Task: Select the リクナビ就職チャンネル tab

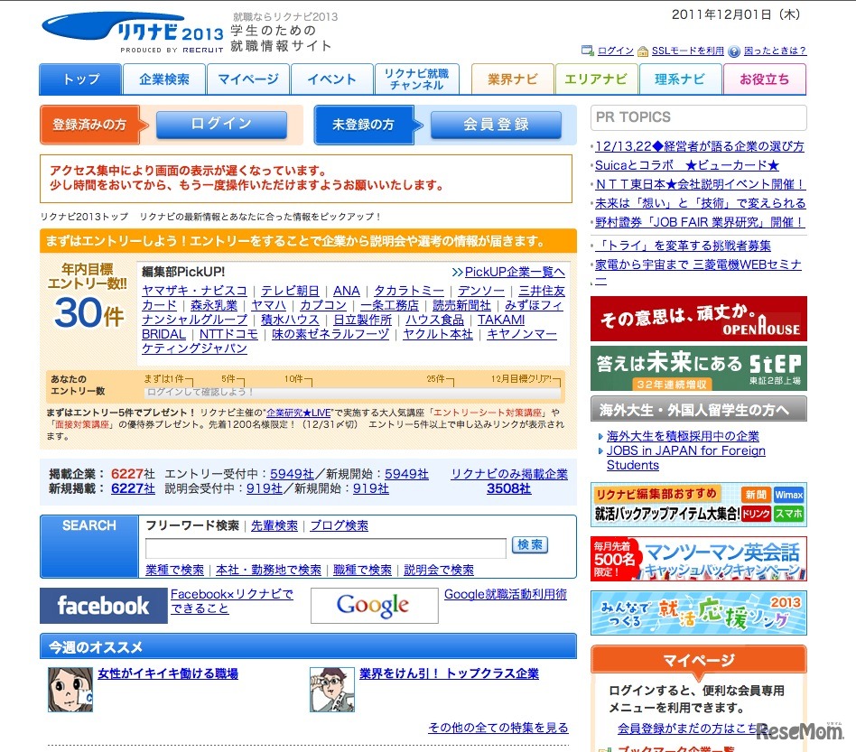Action: click(416, 79)
